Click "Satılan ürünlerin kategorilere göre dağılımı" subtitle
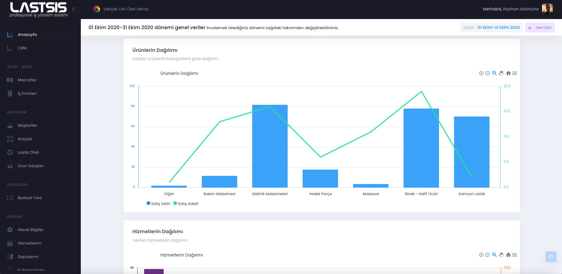The image size is (562, 274). tap(175, 59)
